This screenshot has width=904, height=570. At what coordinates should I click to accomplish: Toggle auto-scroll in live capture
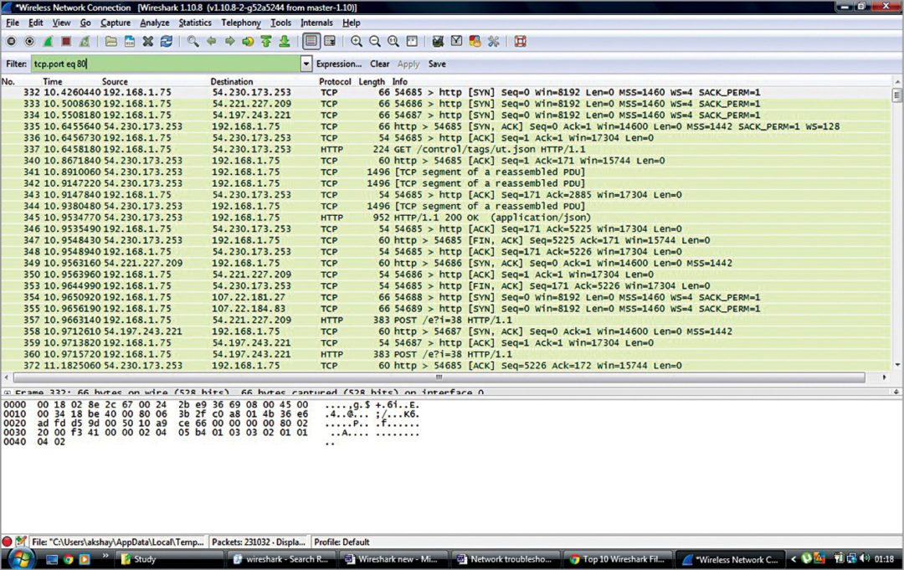(x=328, y=41)
